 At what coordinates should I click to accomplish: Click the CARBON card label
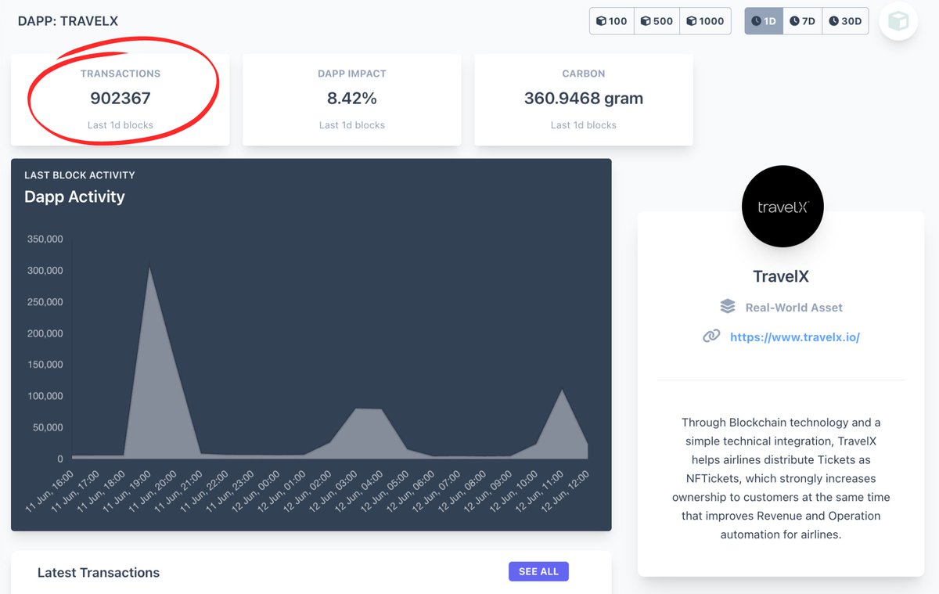coord(584,74)
